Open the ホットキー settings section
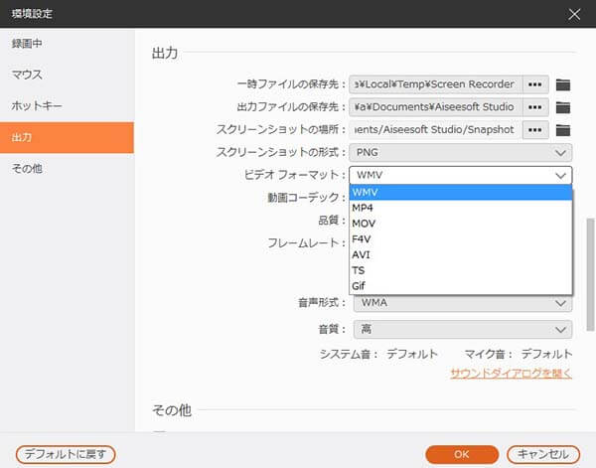This screenshot has width=596, height=468. click(67, 105)
